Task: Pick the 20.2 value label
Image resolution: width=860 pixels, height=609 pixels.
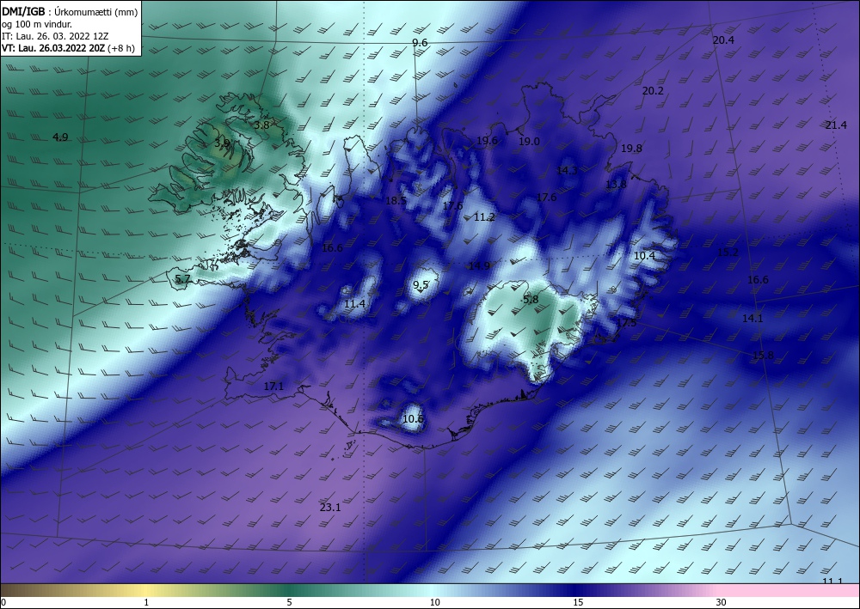Action: [x=653, y=91]
